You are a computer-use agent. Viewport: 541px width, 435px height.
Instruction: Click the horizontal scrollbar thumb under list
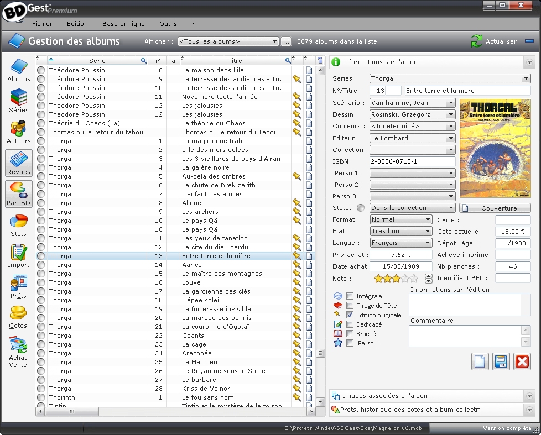[x=72, y=411]
